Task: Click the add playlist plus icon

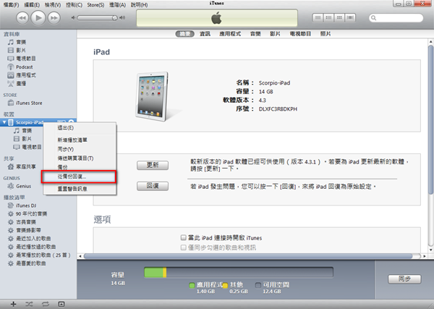Action: (x=13, y=304)
